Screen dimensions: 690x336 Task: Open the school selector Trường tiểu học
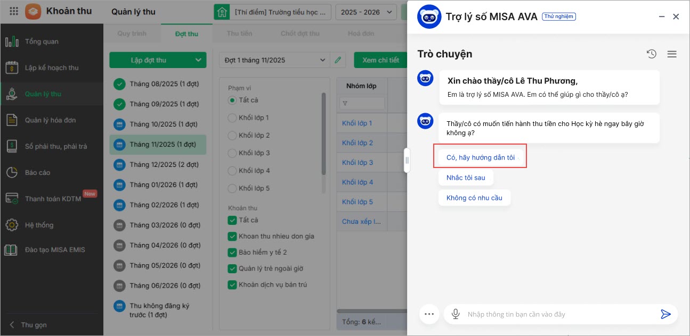coord(280,12)
